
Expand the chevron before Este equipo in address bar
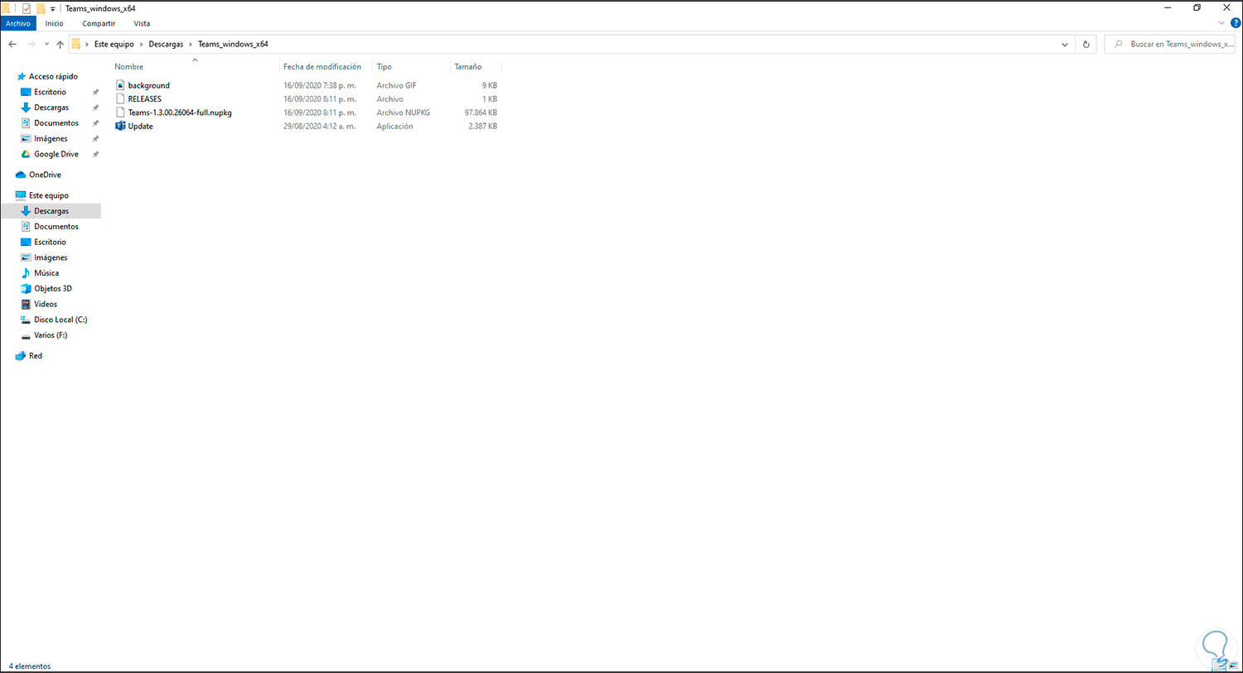click(x=87, y=44)
